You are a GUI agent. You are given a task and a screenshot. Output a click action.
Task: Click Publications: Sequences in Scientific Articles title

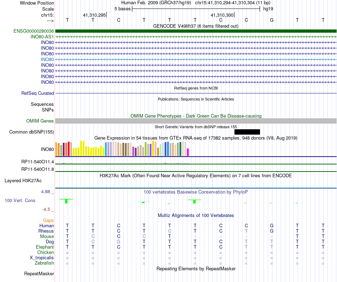(x=196, y=99)
